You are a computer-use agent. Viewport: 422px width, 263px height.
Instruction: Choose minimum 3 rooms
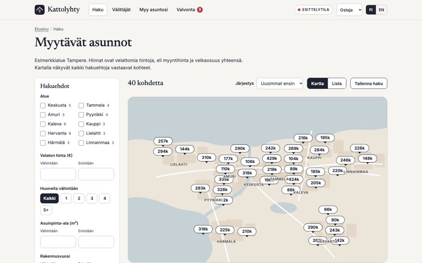pyautogui.click(x=92, y=198)
